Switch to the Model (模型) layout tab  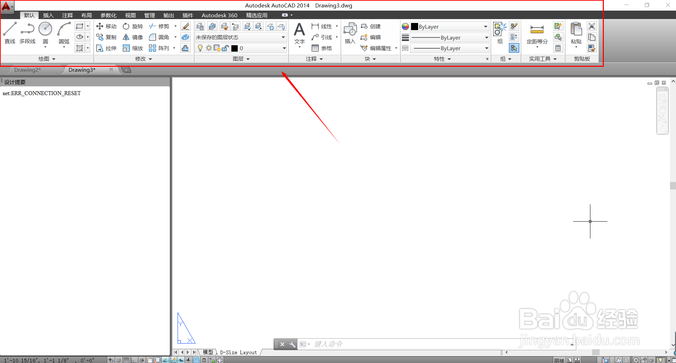(208, 352)
